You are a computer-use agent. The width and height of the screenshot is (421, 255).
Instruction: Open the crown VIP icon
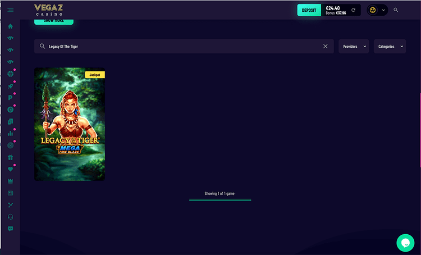tap(11, 181)
